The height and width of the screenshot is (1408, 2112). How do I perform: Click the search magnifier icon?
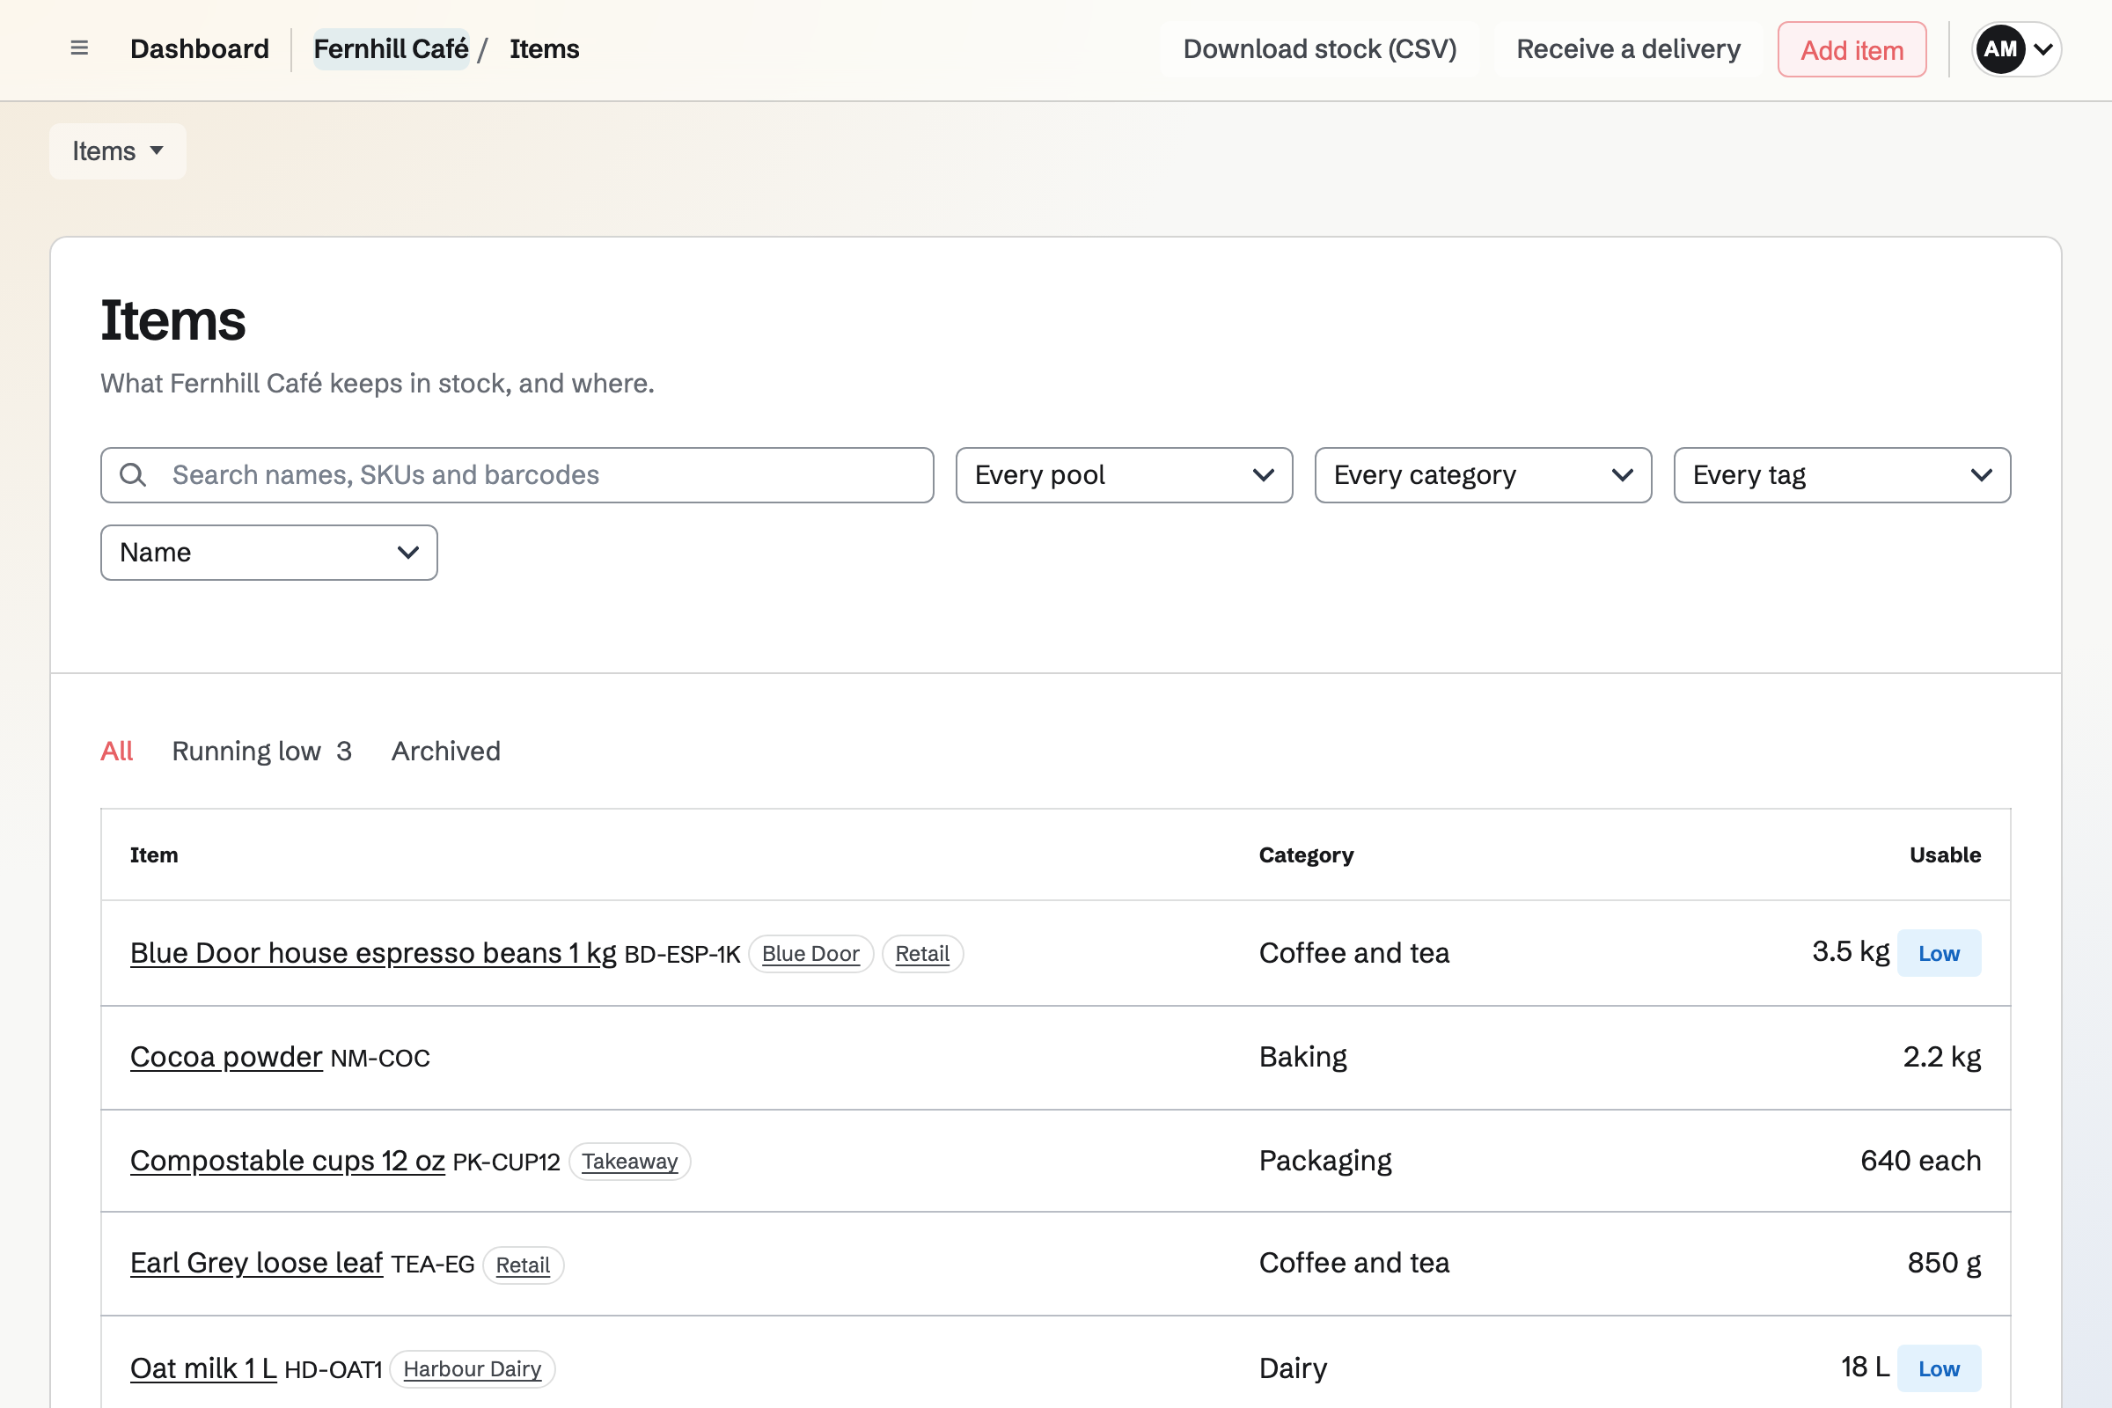[133, 475]
